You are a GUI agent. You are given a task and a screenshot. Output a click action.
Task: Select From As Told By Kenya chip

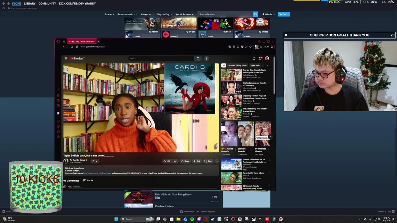[x=238, y=65]
